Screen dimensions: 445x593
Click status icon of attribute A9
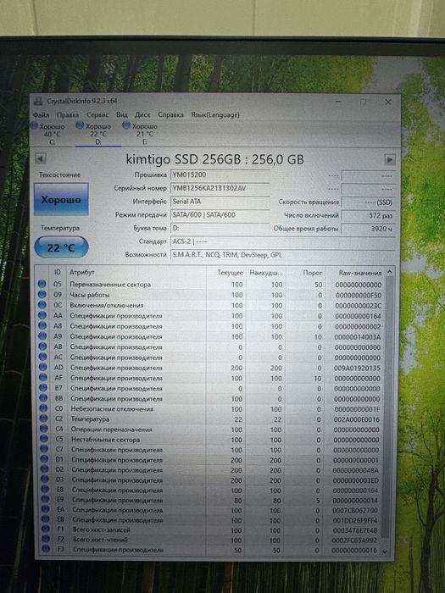point(42,335)
